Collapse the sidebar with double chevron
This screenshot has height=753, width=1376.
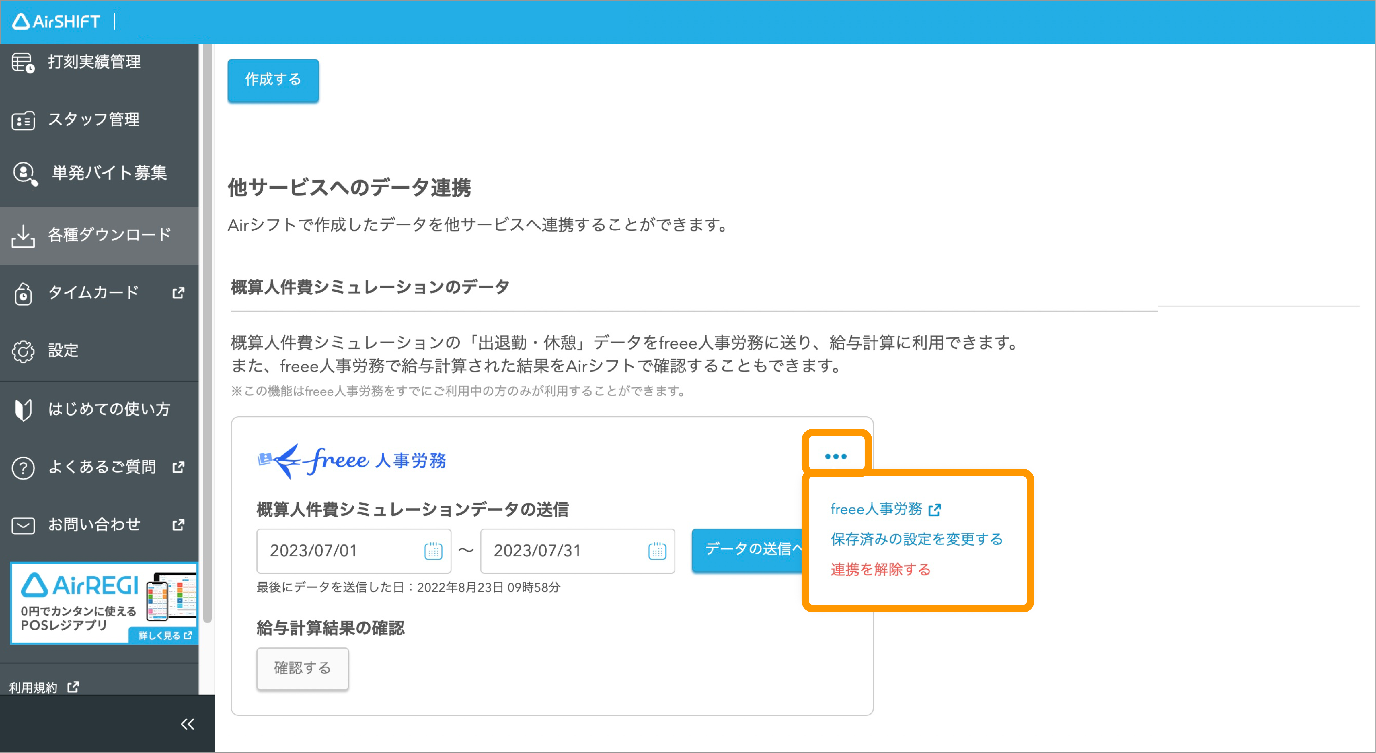(188, 724)
